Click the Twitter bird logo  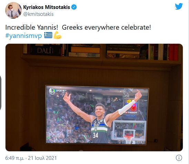179,7
